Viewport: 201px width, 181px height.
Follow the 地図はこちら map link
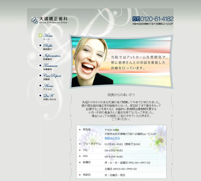tap(112, 138)
